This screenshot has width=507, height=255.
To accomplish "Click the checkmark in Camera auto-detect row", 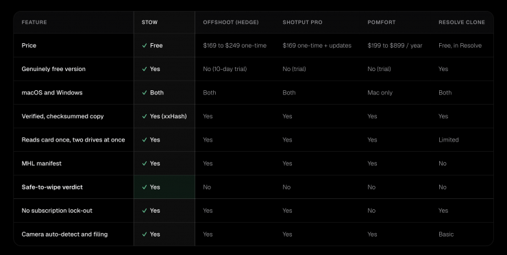I will point(145,234).
